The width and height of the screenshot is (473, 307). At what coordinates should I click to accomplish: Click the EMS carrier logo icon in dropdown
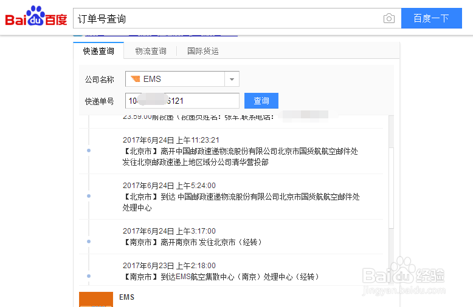tap(135, 79)
